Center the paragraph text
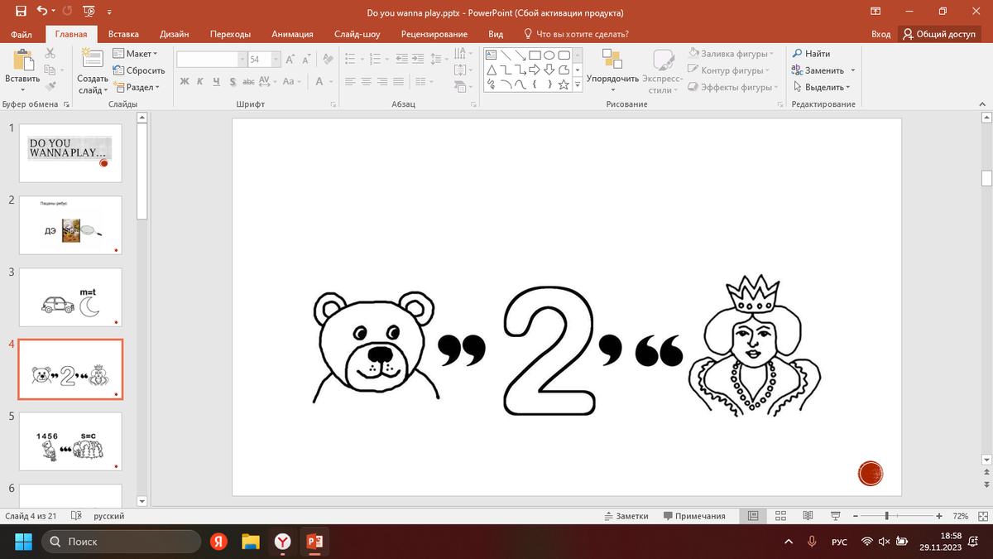This screenshot has width=993, height=559. coord(367,81)
